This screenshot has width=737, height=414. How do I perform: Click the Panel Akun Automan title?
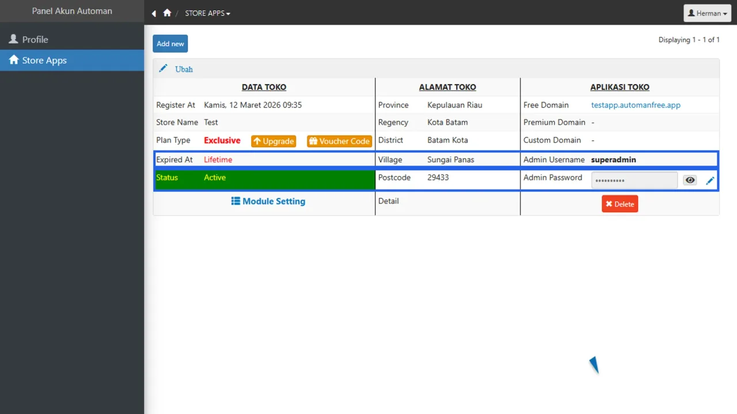(72, 11)
